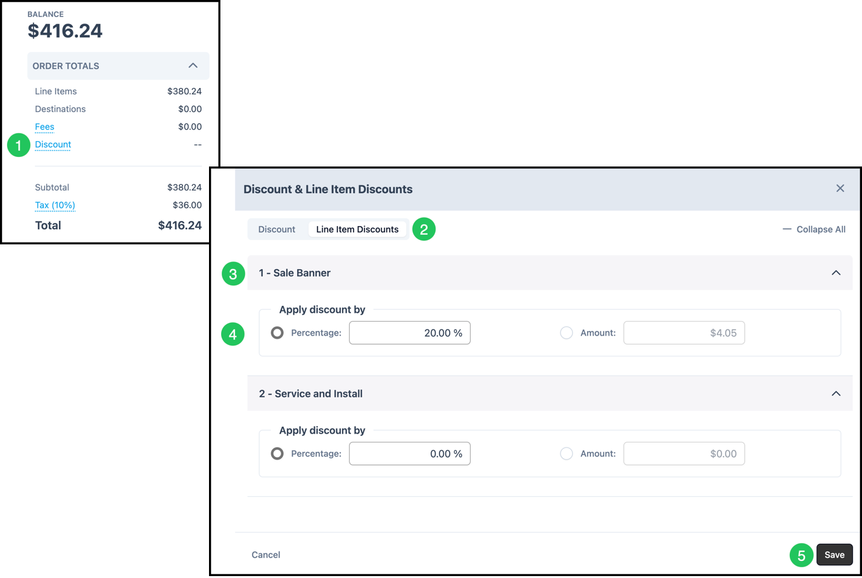This screenshot has height=578, width=862.
Task: Click the Balance heading $416.24
Action: click(65, 30)
